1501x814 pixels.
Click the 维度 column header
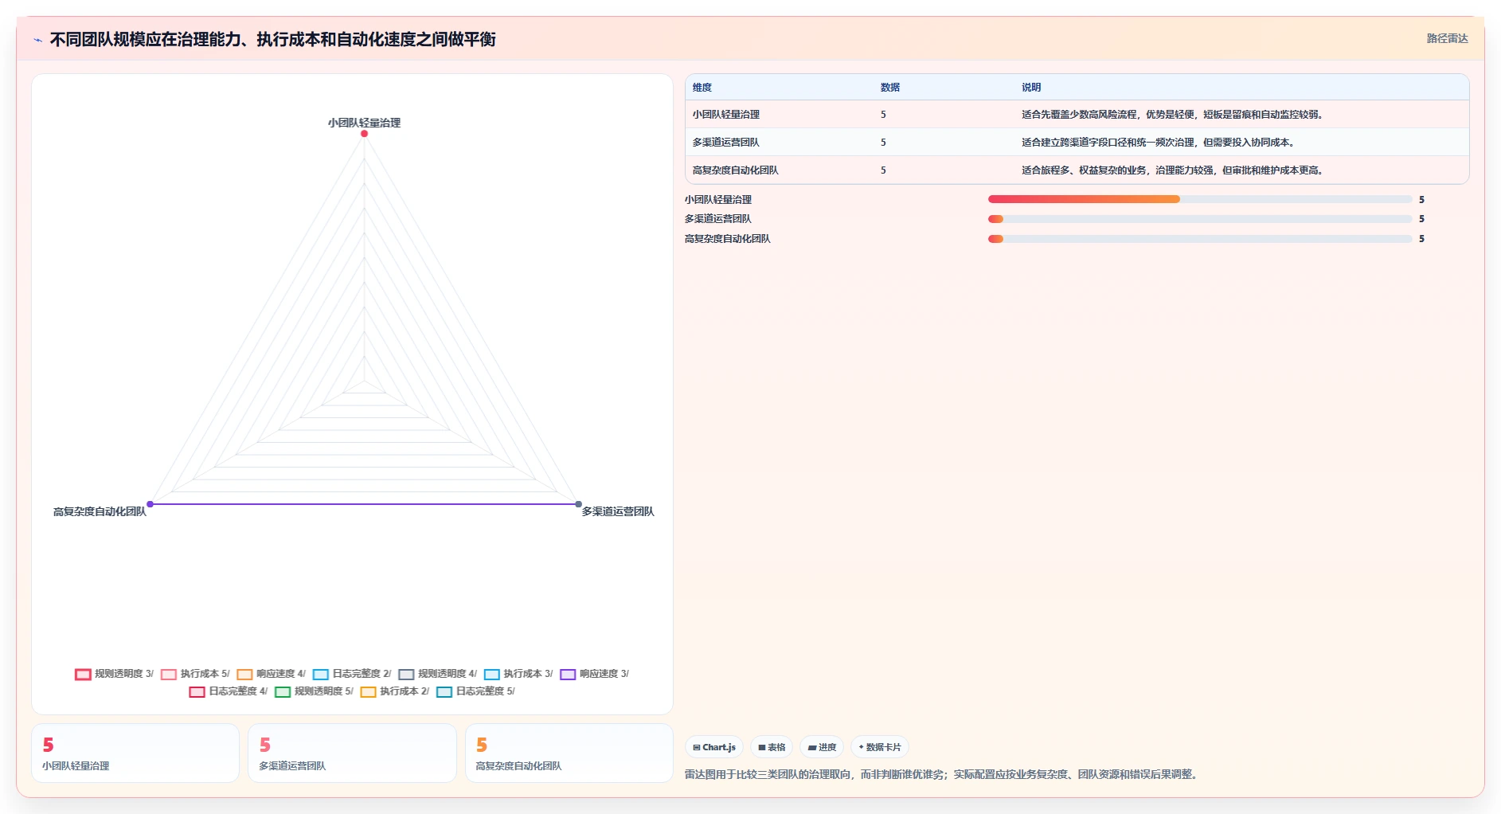(x=702, y=88)
